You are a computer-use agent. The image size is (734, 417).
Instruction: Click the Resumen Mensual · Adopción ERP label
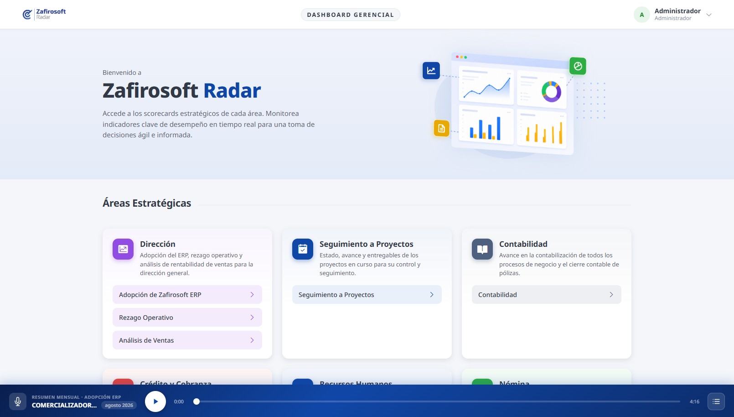(x=77, y=397)
